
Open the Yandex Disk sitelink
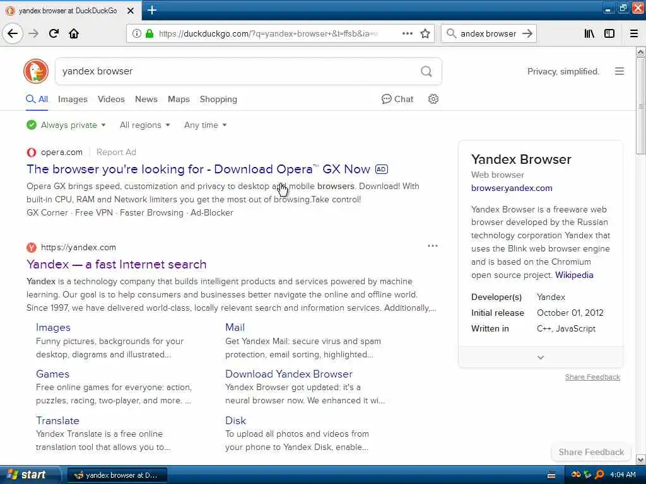click(236, 420)
